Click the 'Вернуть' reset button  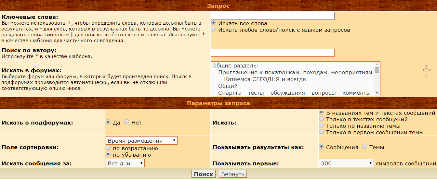click(x=232, y=174)
